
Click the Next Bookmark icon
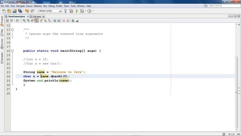coord(45,20)
